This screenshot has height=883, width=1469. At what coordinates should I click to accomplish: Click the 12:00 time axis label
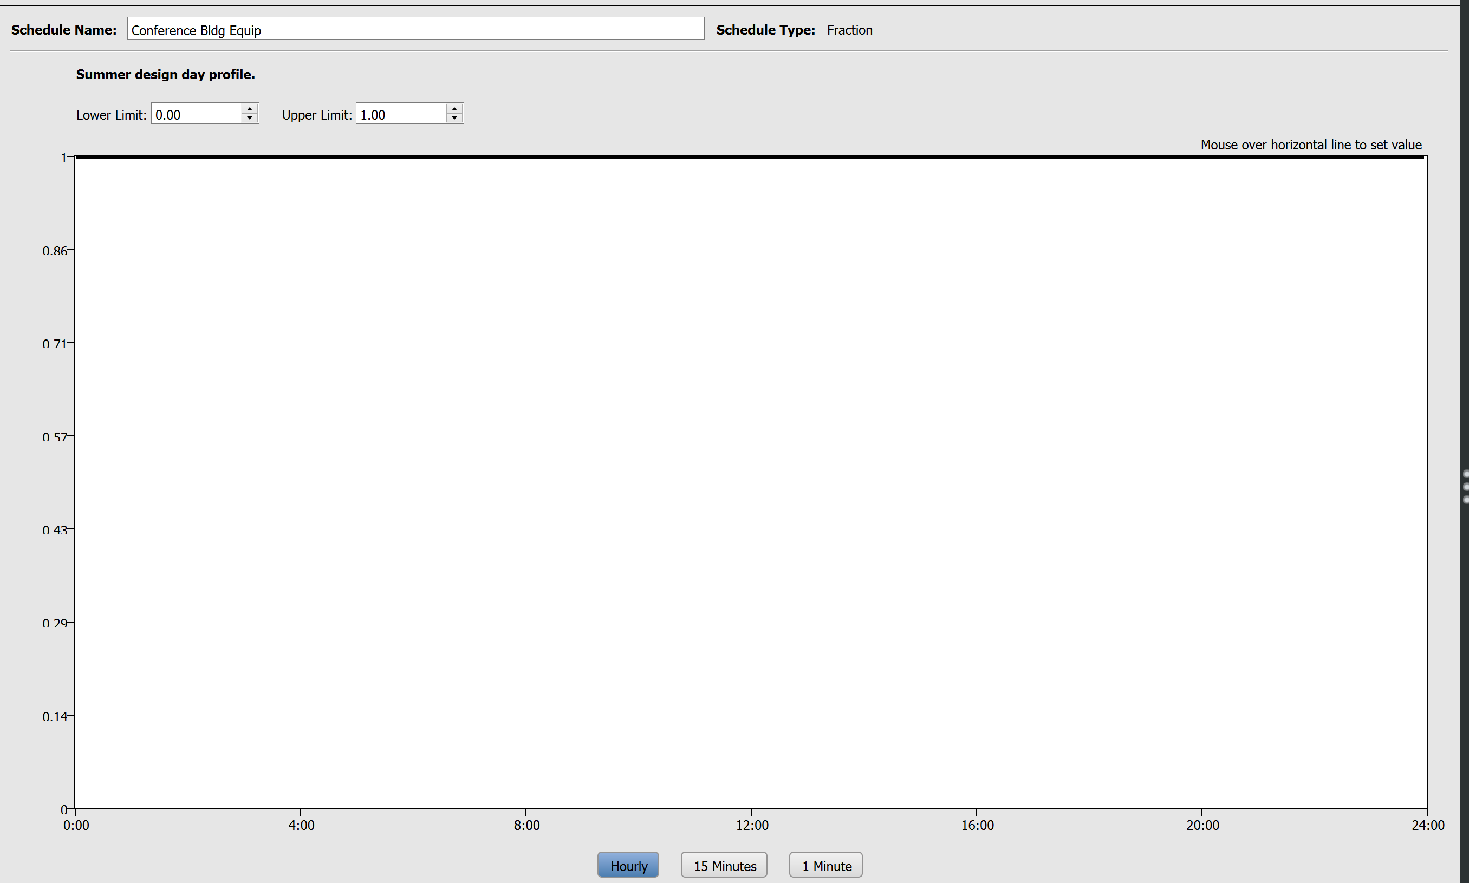pyautogui.click(x=752, y=825)
